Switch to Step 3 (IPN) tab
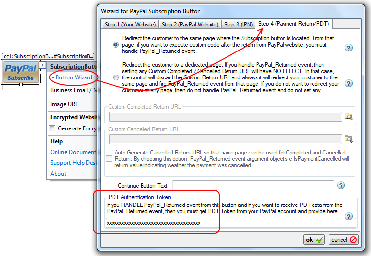This screenshot has width=371, height=256. [x=238, y=25]
